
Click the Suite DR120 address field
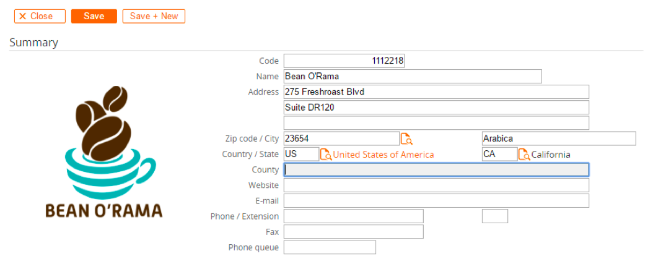tap(436, 107)
